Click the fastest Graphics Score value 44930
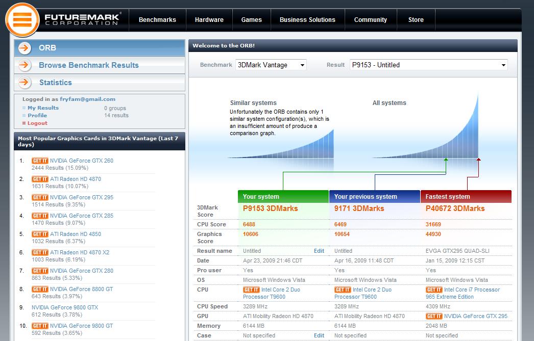 433,234
